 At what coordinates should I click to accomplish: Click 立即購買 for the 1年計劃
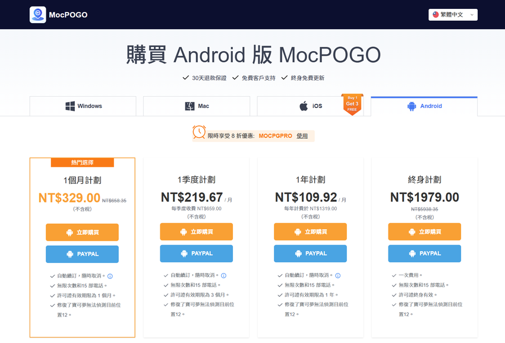311,231
